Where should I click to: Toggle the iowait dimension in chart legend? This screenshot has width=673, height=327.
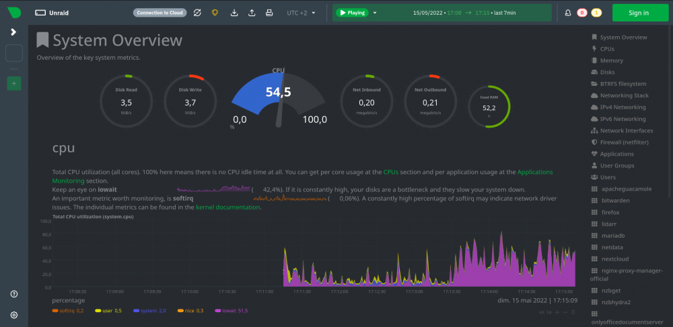(x=231, y=310)
